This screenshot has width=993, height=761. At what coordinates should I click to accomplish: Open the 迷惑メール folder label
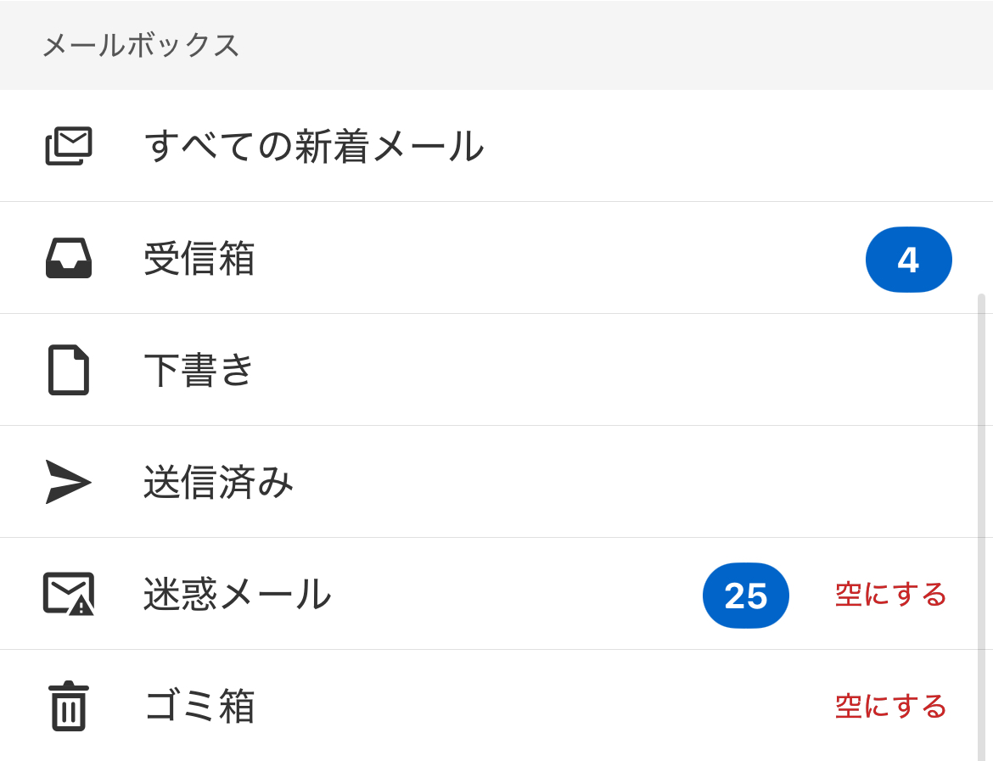[x=237, y=594]
